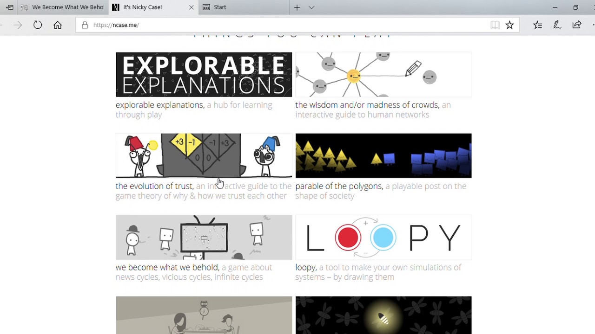Open the tab previews chevron
This screenshot has height=334, width=595.
point(311,7)
